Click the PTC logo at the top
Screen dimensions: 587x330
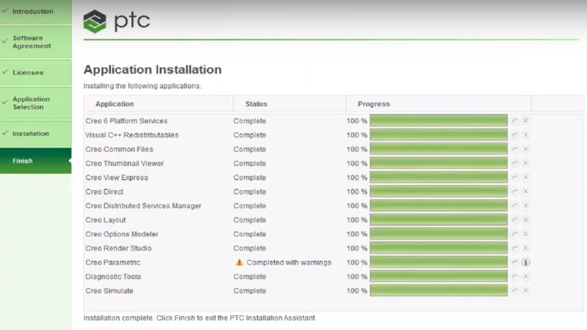116,21
